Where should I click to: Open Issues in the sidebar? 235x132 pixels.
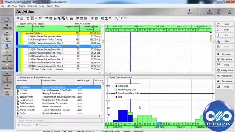pos(7,87)
